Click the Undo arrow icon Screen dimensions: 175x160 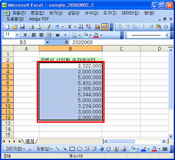pyautogui.click(x=57, y=27)
